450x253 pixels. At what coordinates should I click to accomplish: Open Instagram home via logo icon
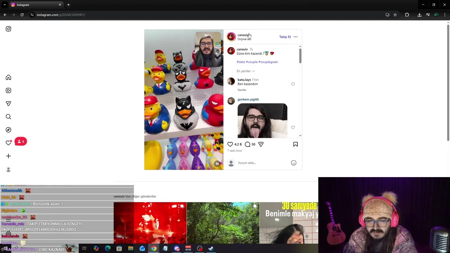[8, 29]
